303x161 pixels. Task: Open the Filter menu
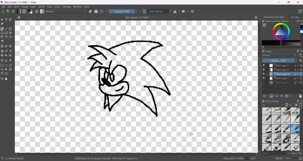[50, 7]
